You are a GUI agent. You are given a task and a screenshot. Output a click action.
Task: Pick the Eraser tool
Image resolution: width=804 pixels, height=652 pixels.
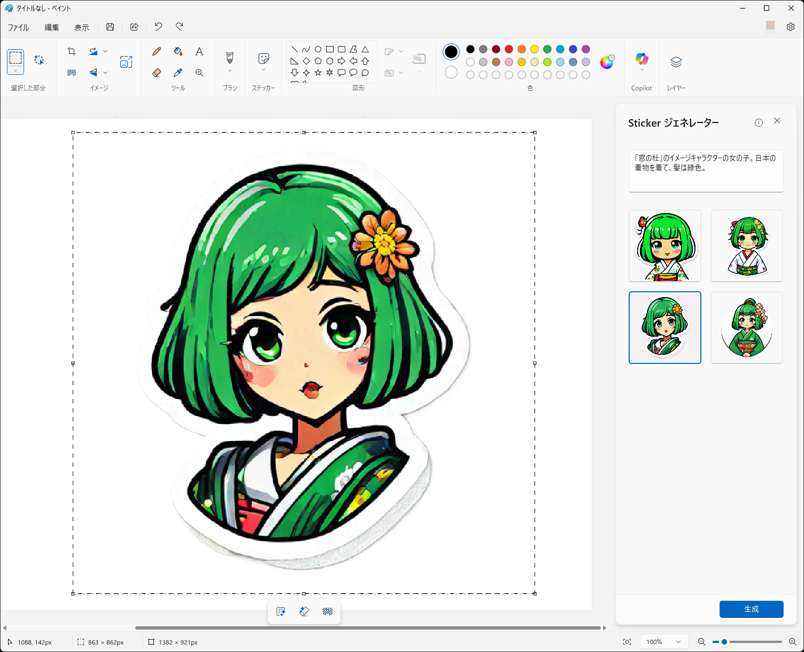[157, 73]
